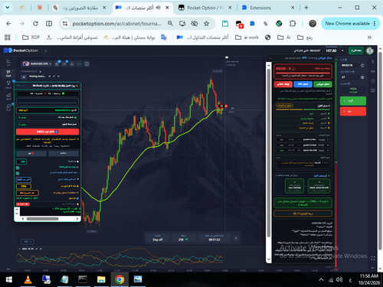Open the social trading hierarchy icon
Screen dimensions: 383x287
click(72, 64)
